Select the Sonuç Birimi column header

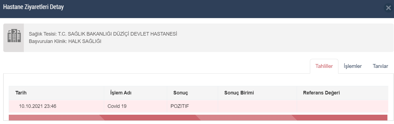pos(258,93)
